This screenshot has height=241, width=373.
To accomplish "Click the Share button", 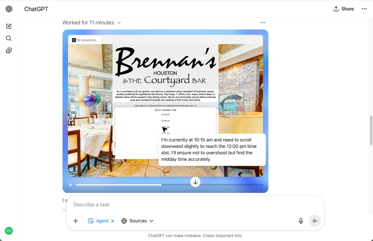I will [x=343, y=9].
